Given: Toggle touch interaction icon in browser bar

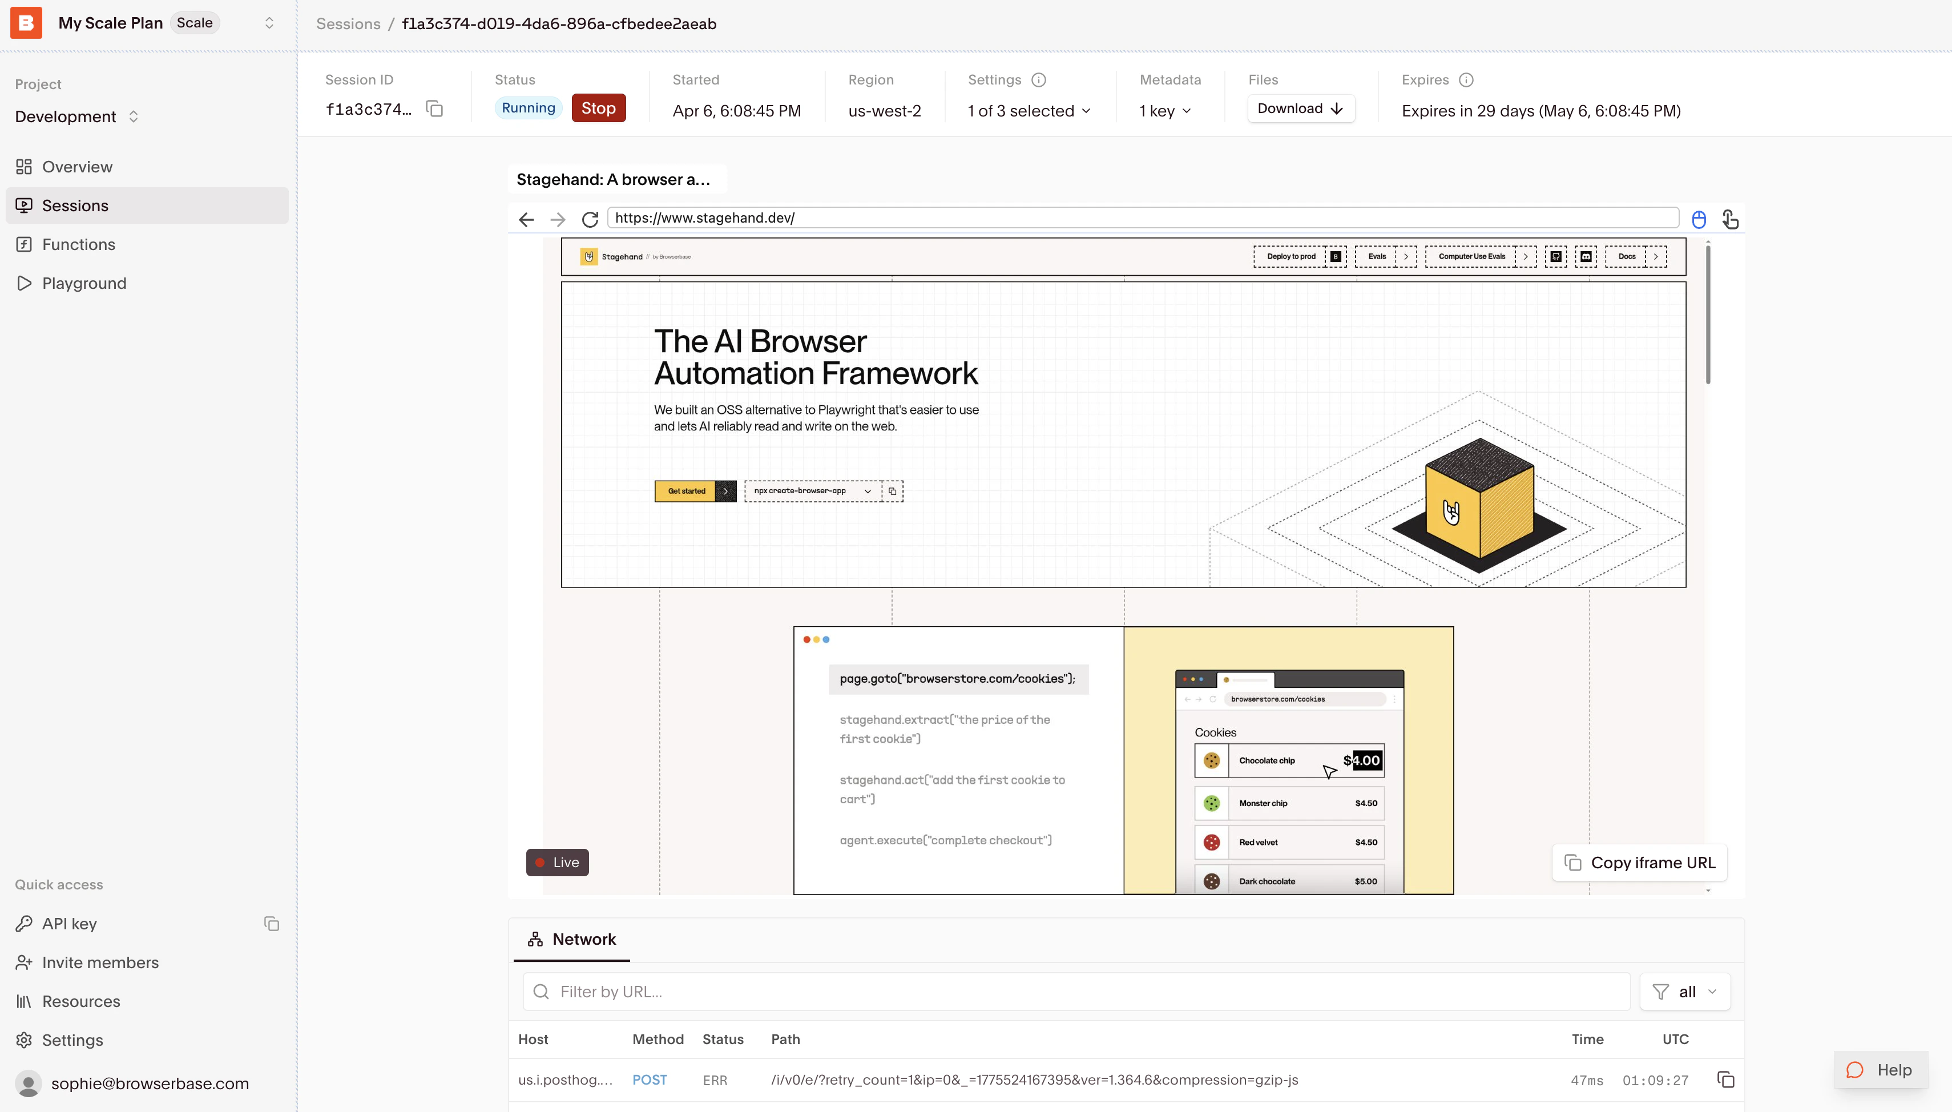Looking at the screenshot, I should tap(1730, 219).
